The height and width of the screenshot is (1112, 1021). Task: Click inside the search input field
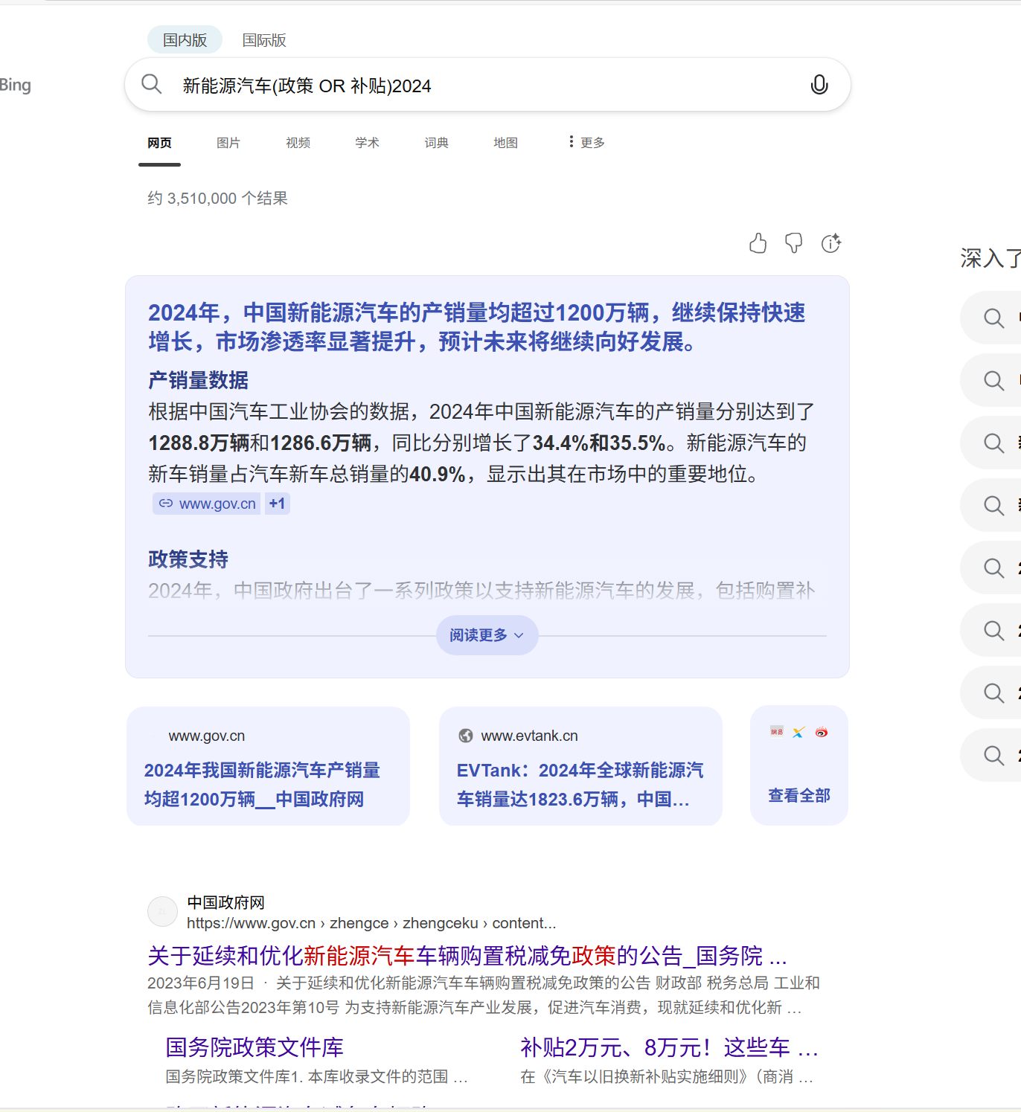[x=447, y=85]
